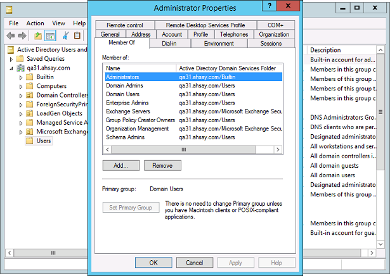
Task: Click the Back arrow in the toolbar
Action: pos(10,35)
